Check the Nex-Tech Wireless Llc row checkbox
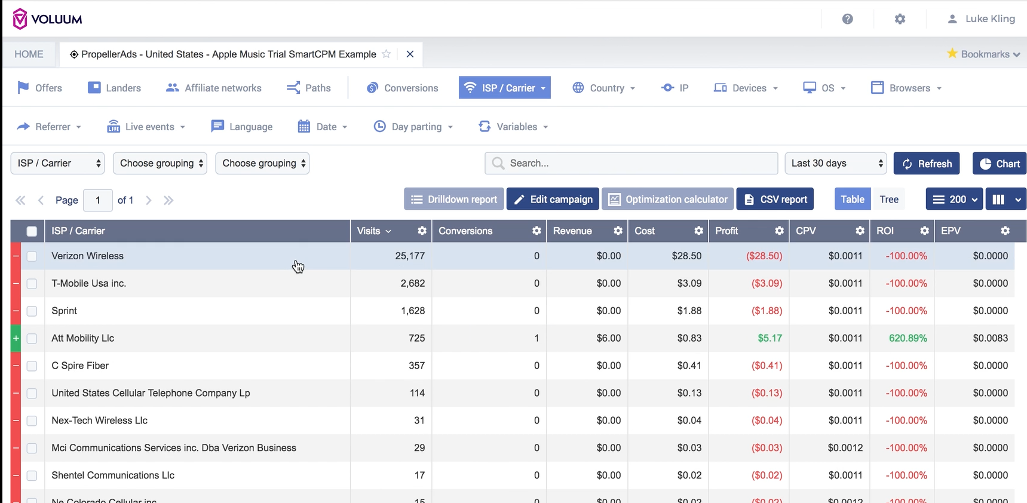Viewport: 1027px width, 503px height. pyautogui.click(x=32, y=421)
